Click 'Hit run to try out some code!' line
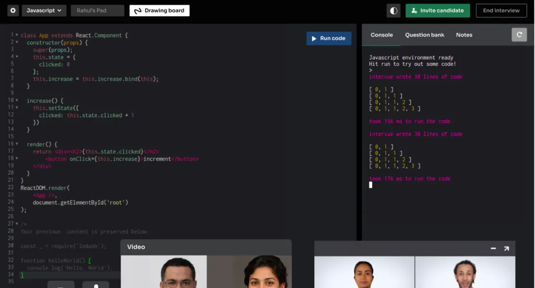Screen dimensions: 535x288 coord(412,64)
